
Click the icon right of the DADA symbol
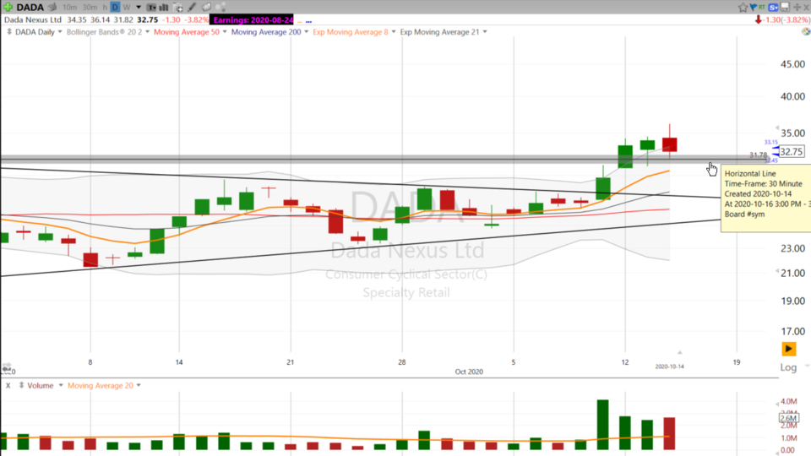[x=52, y=8]
